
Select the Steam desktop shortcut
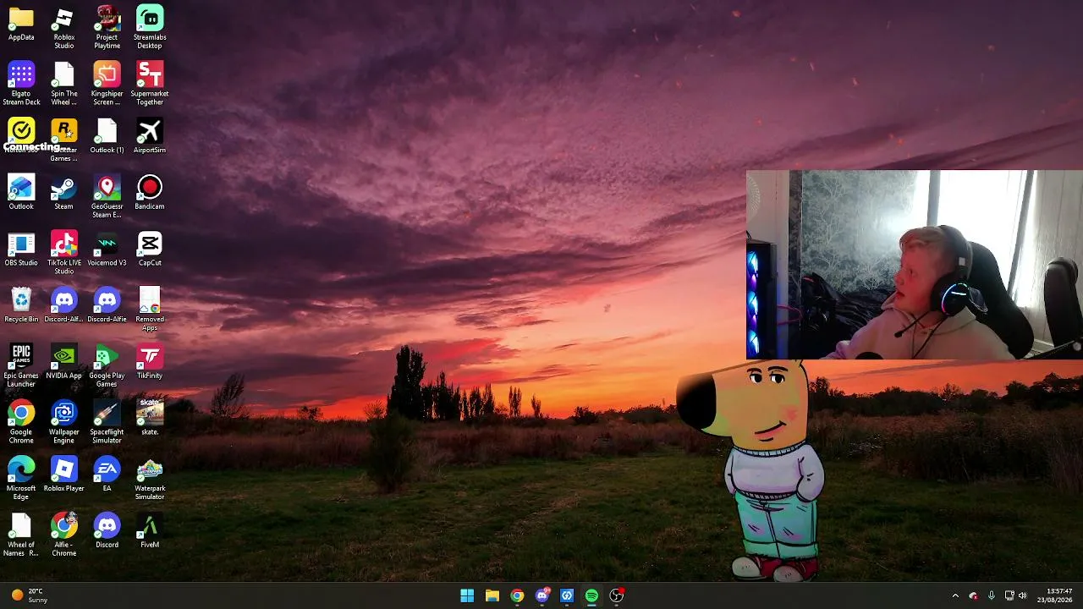[x=64, y=188]
